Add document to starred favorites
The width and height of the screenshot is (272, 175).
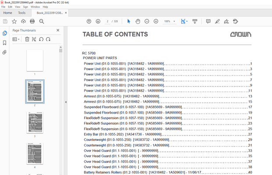pyautogui.click(x=14, y=21)
